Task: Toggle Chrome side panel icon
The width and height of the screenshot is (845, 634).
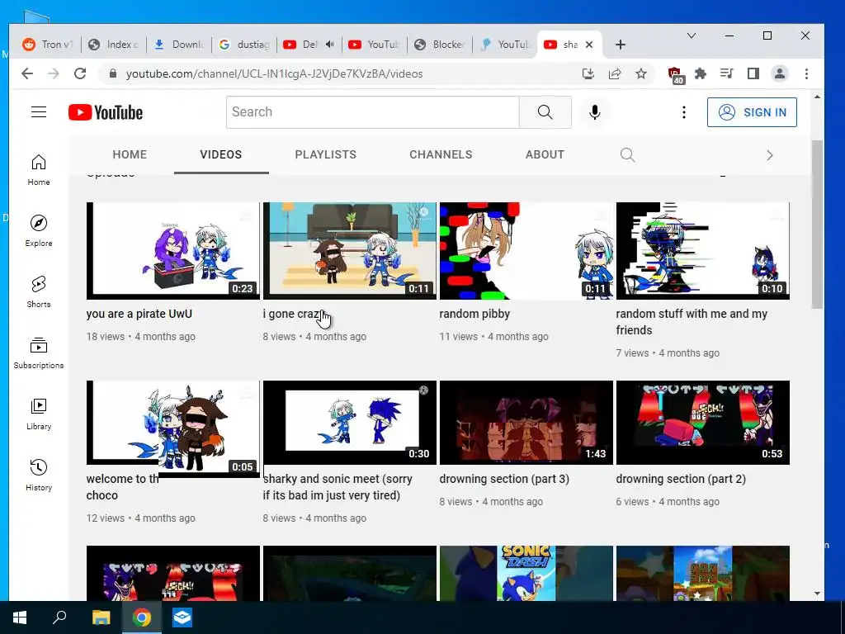Action: 753,73
